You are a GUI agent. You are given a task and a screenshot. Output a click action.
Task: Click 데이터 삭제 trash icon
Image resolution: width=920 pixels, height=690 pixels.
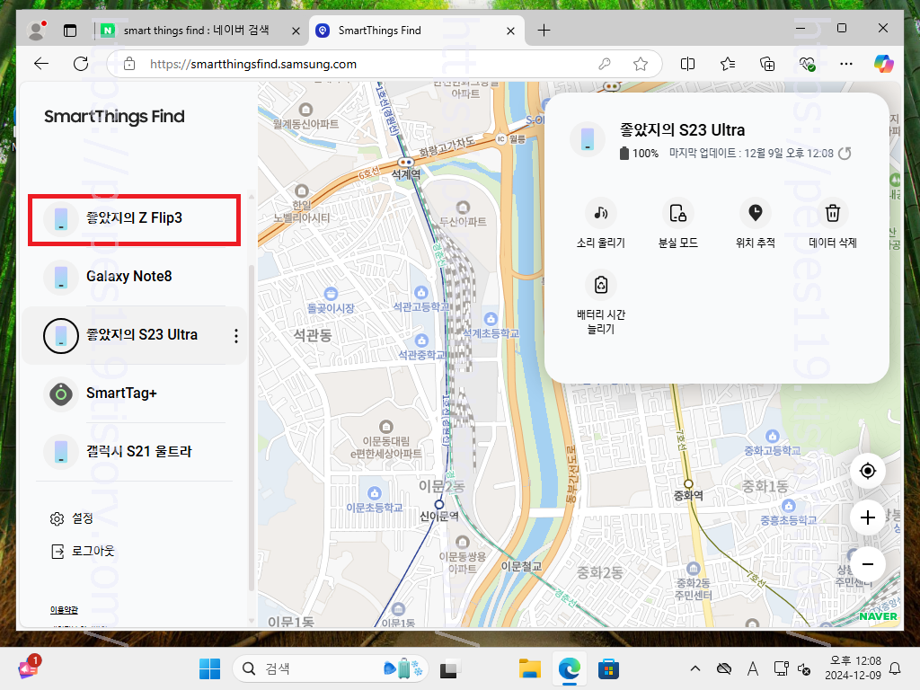point(833,213)
